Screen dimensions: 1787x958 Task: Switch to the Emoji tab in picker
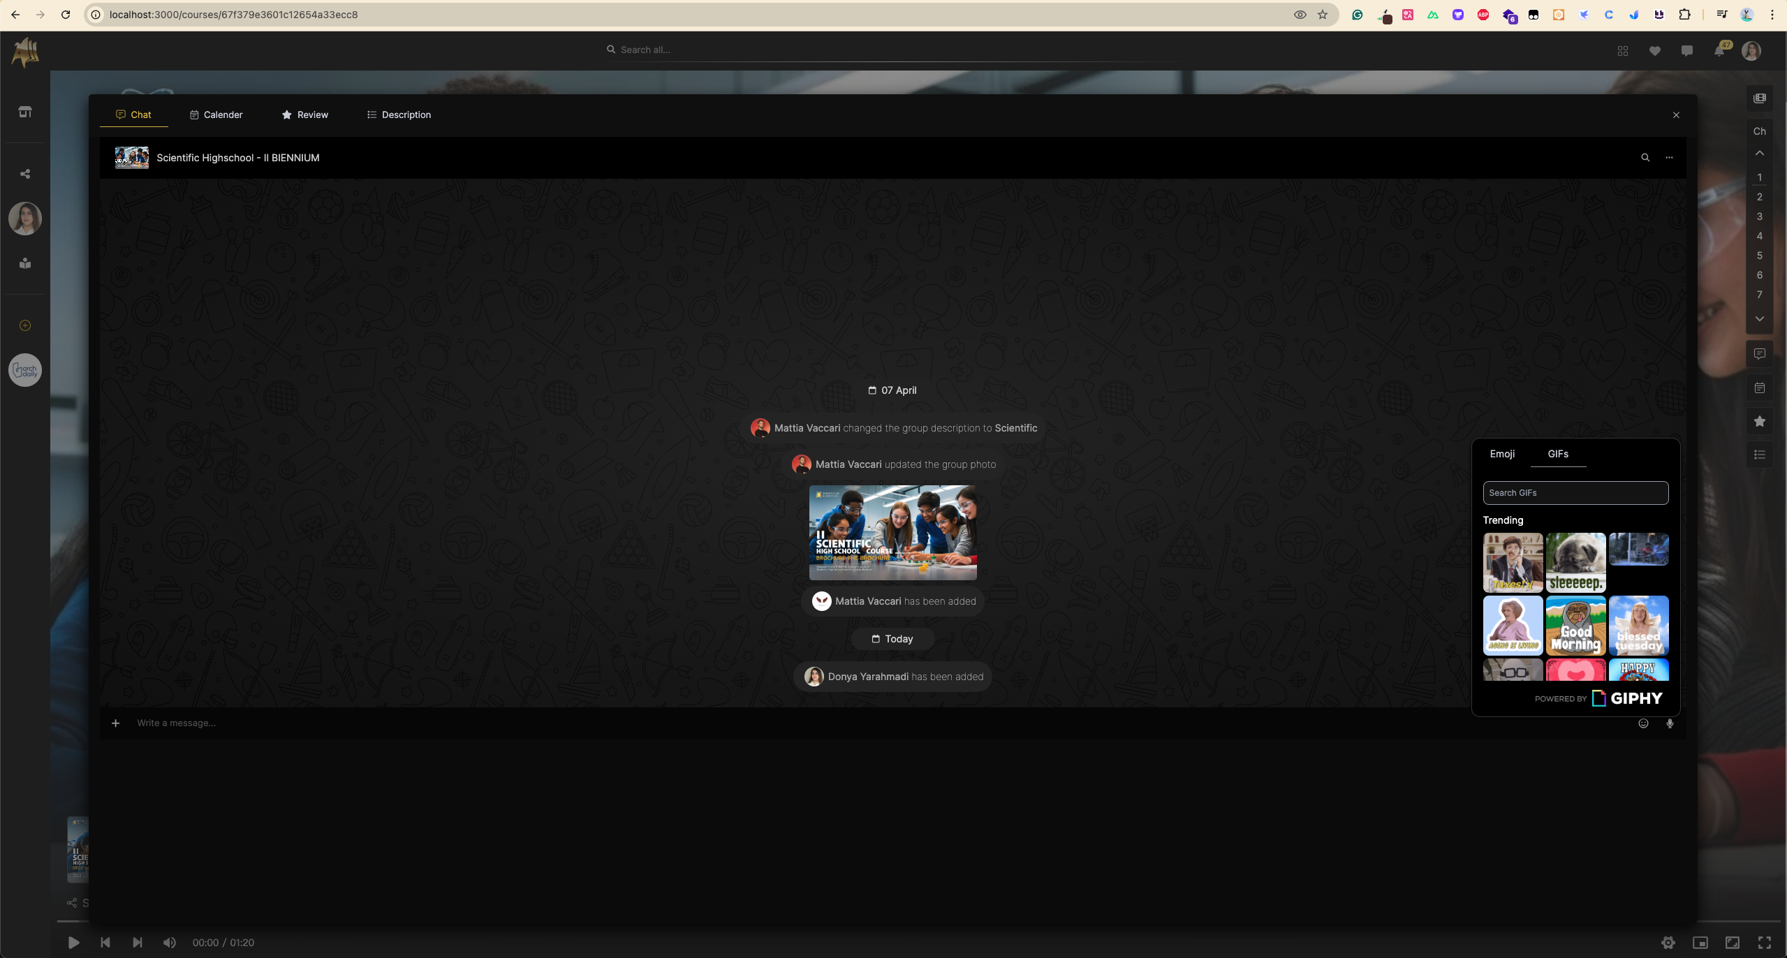[1502, 454]
